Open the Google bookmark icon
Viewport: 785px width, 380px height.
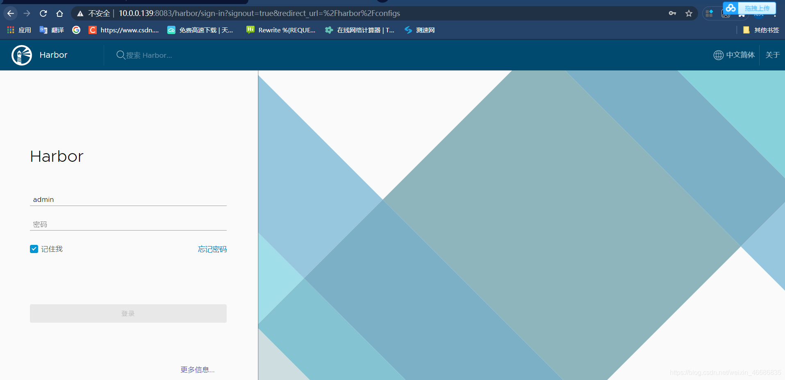76,30
